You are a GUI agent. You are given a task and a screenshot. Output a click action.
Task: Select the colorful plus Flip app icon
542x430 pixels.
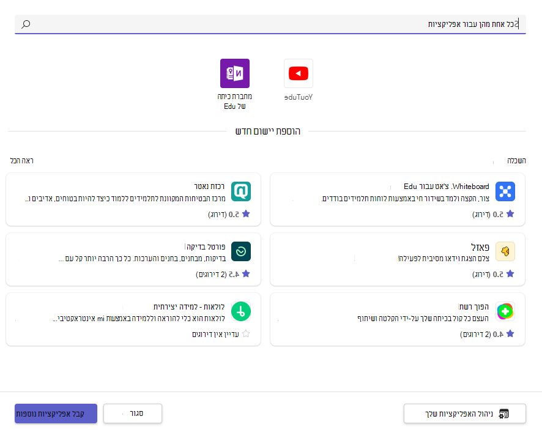tap(505, 311)
